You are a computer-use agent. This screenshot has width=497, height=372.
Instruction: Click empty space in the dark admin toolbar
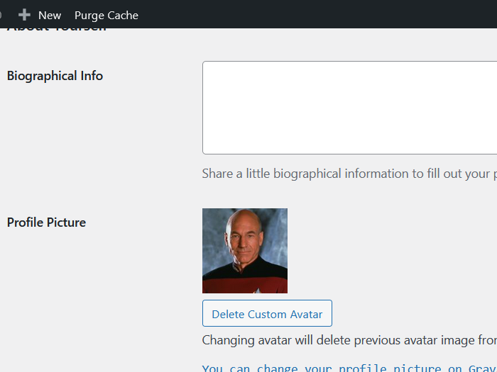coord(319,15)
